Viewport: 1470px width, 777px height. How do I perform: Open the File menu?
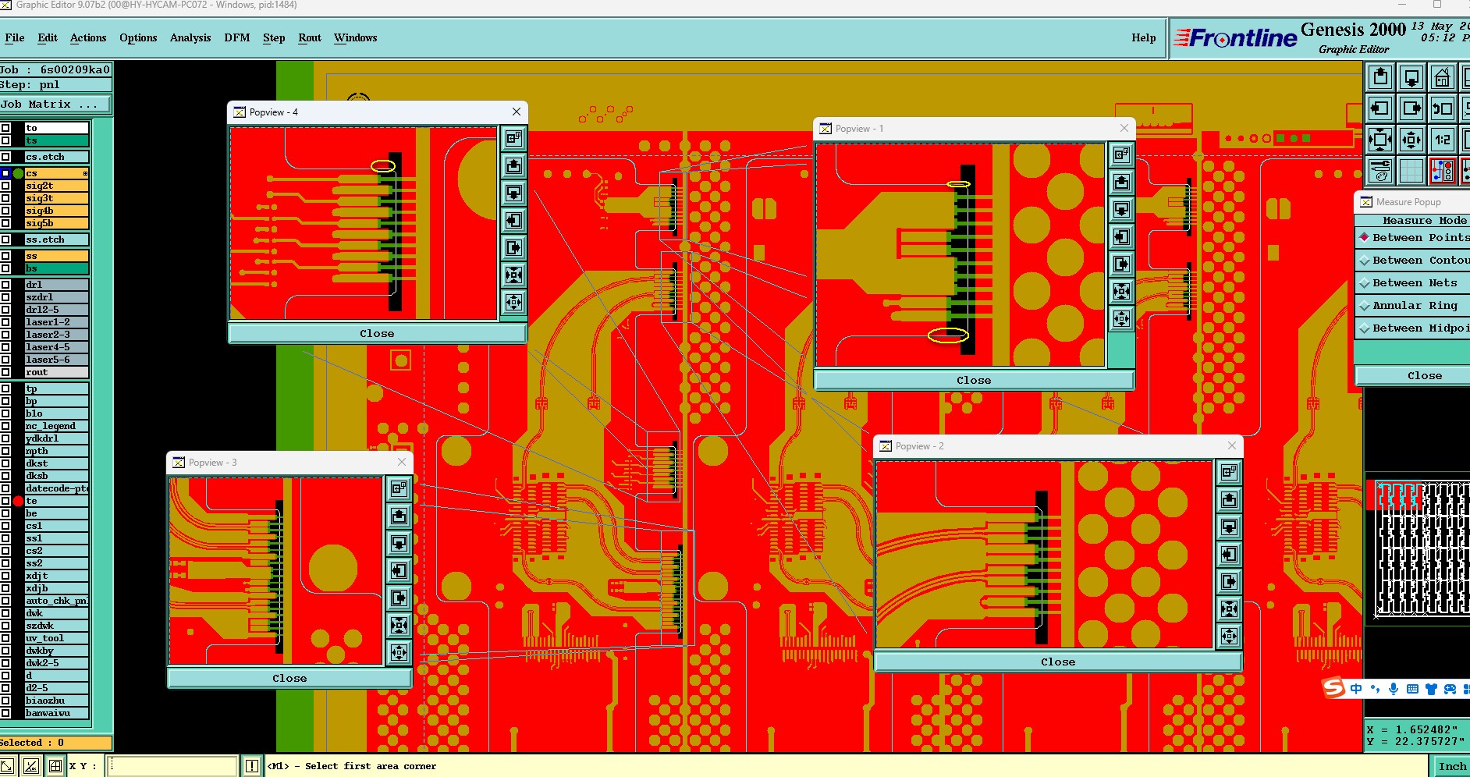pyautogui.click(x=14, y=37)
